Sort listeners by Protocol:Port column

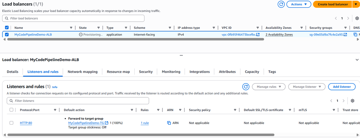tap(55, 110)
